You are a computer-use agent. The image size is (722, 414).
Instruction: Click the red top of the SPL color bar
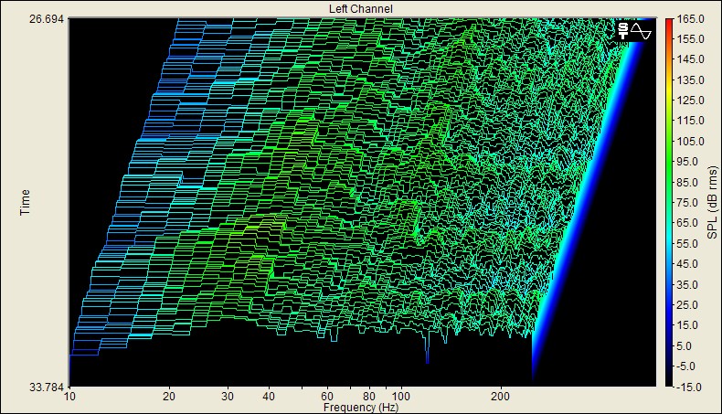pyautogui.click(x=670, y=22)
